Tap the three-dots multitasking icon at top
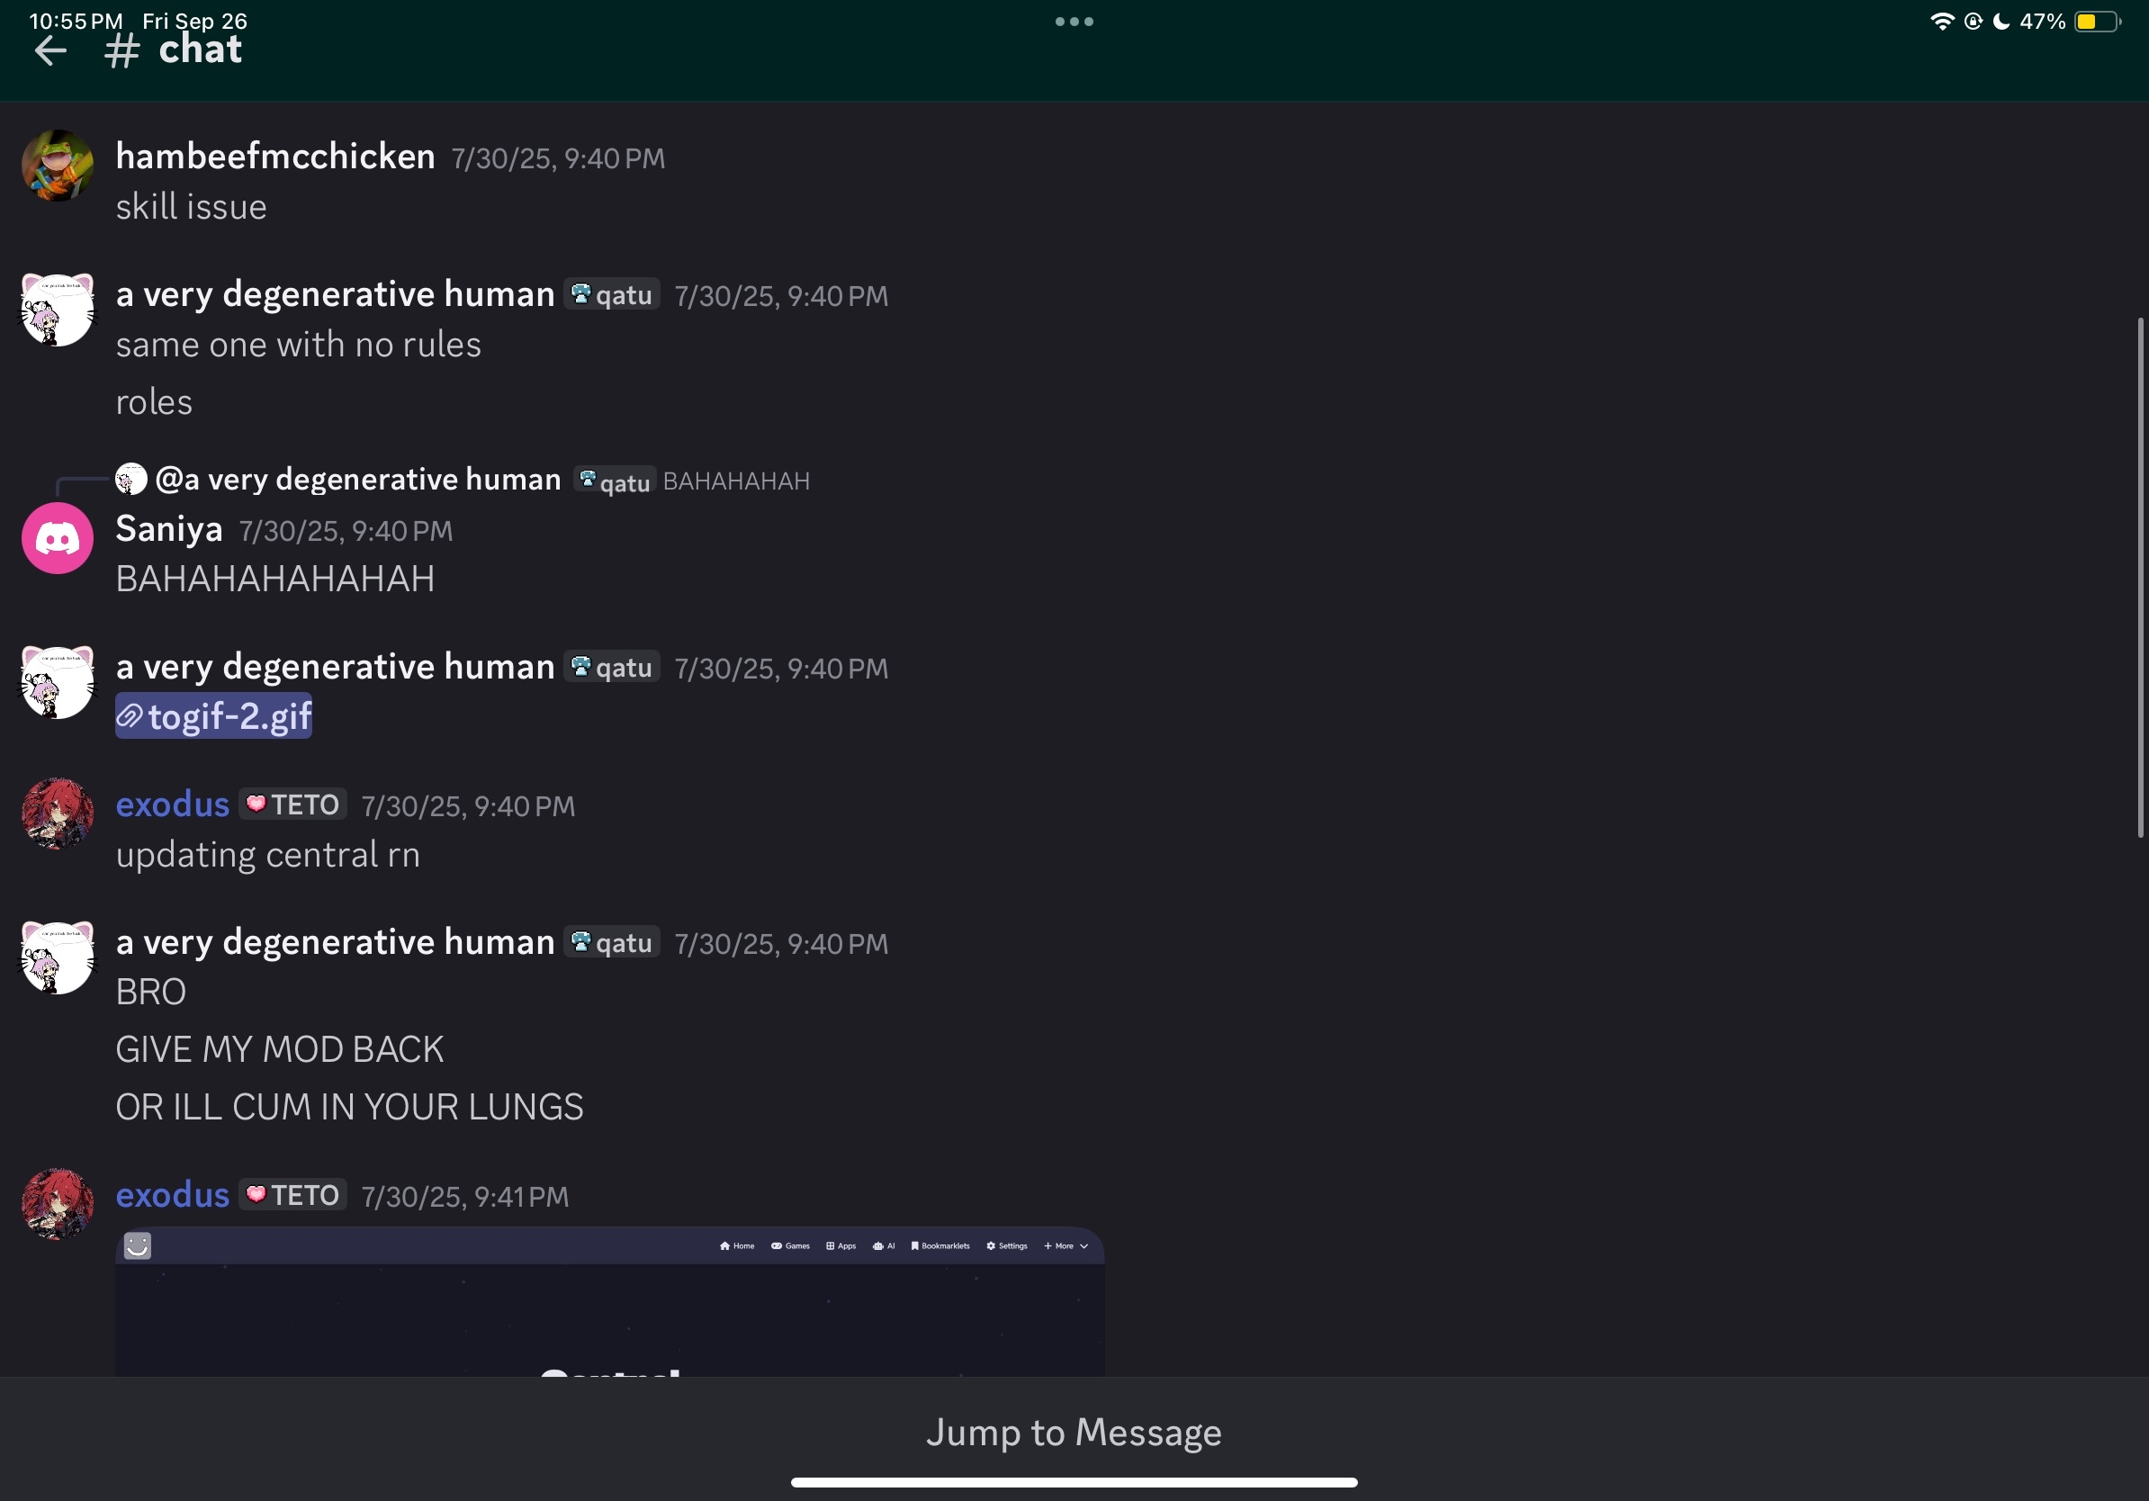This screenshot has width=2149, height=1501. [1074, 22]
